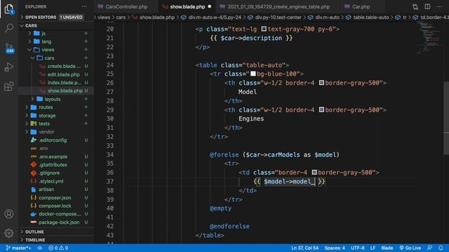Switch to show.blade.php tab
Viewport: 449px width, 252px height.
187,6
